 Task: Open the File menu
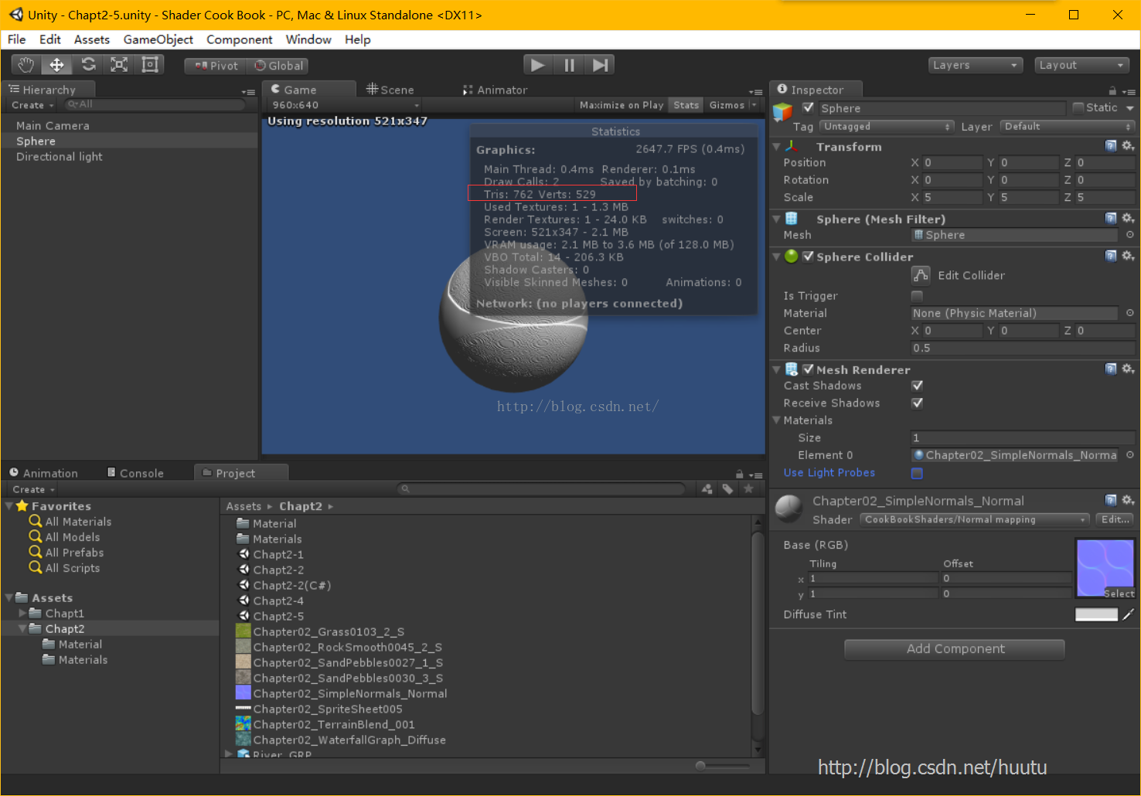point(17,39)
